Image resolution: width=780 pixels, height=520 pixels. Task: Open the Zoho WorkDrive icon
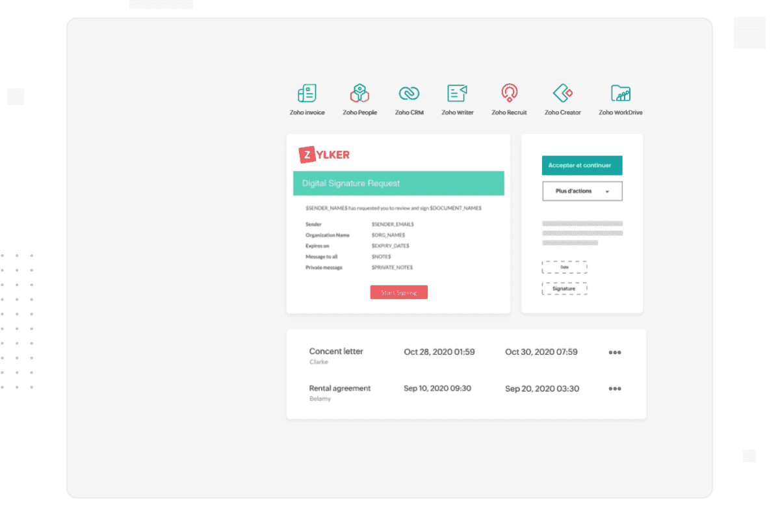click(621, 94)
